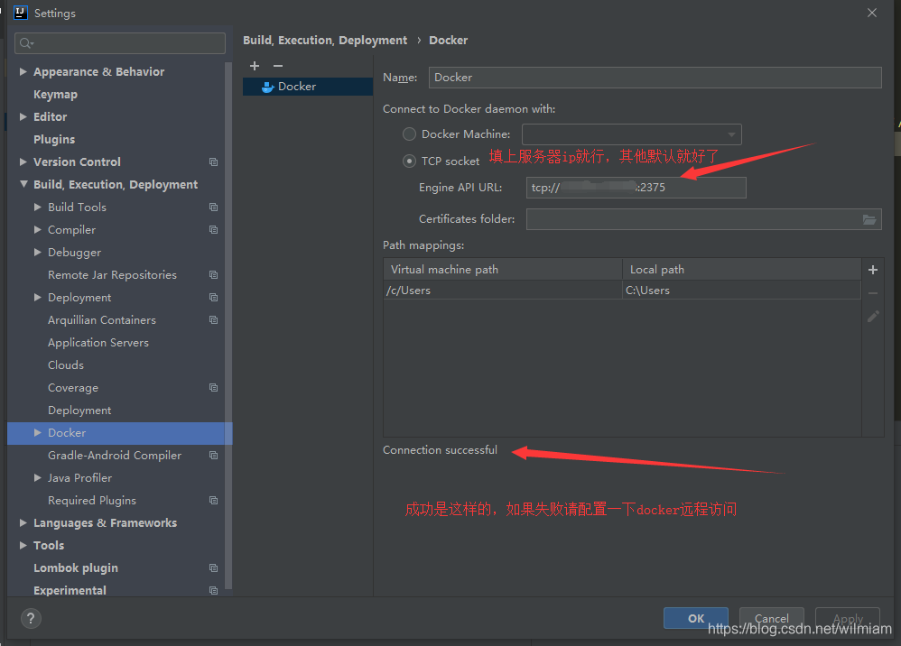Click the C:\Users local path cell
Screen dimensions: 901x646
(x=741, y=291)
